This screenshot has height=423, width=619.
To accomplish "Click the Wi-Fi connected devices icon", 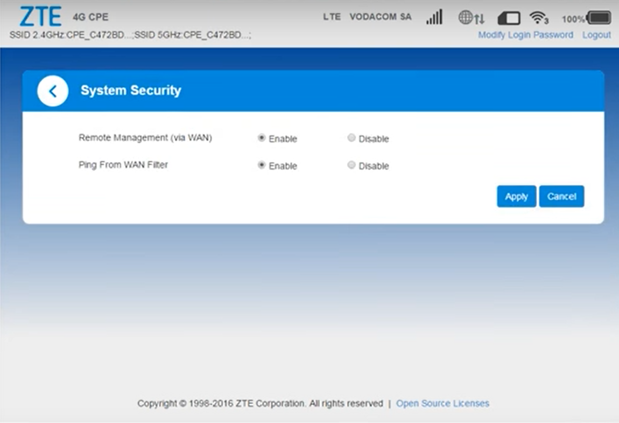I will (x=539, y=18).
